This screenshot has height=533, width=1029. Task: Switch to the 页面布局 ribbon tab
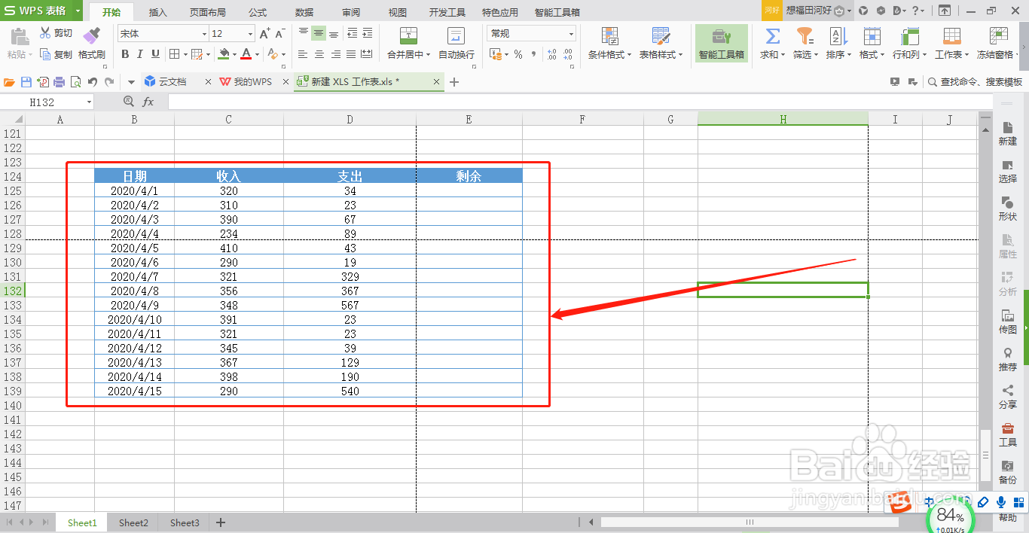pos(208,12)
